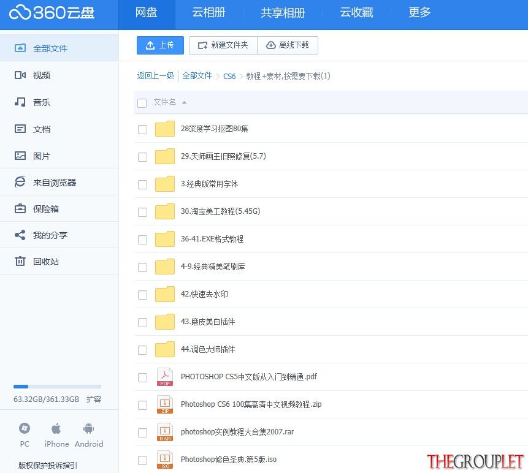The height and width of the screenshot is (473, 528).
Task: Click the 文件名 column header
Action: (x=165, y=102)
